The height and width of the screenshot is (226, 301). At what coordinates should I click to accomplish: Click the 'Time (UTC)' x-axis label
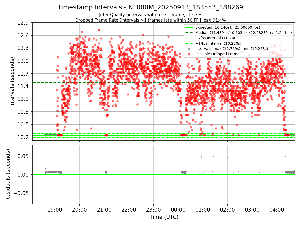(x=164, y=217)
